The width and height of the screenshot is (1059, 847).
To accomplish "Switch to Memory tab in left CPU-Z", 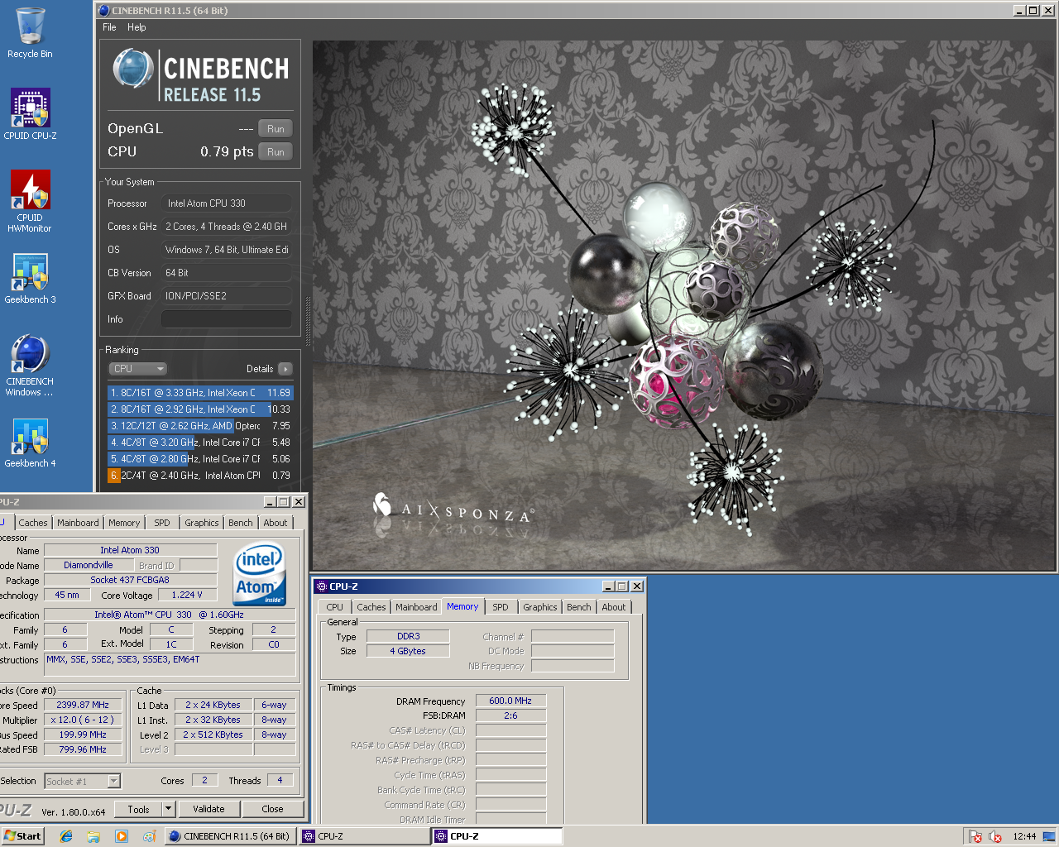I will (x=124, y=523).
